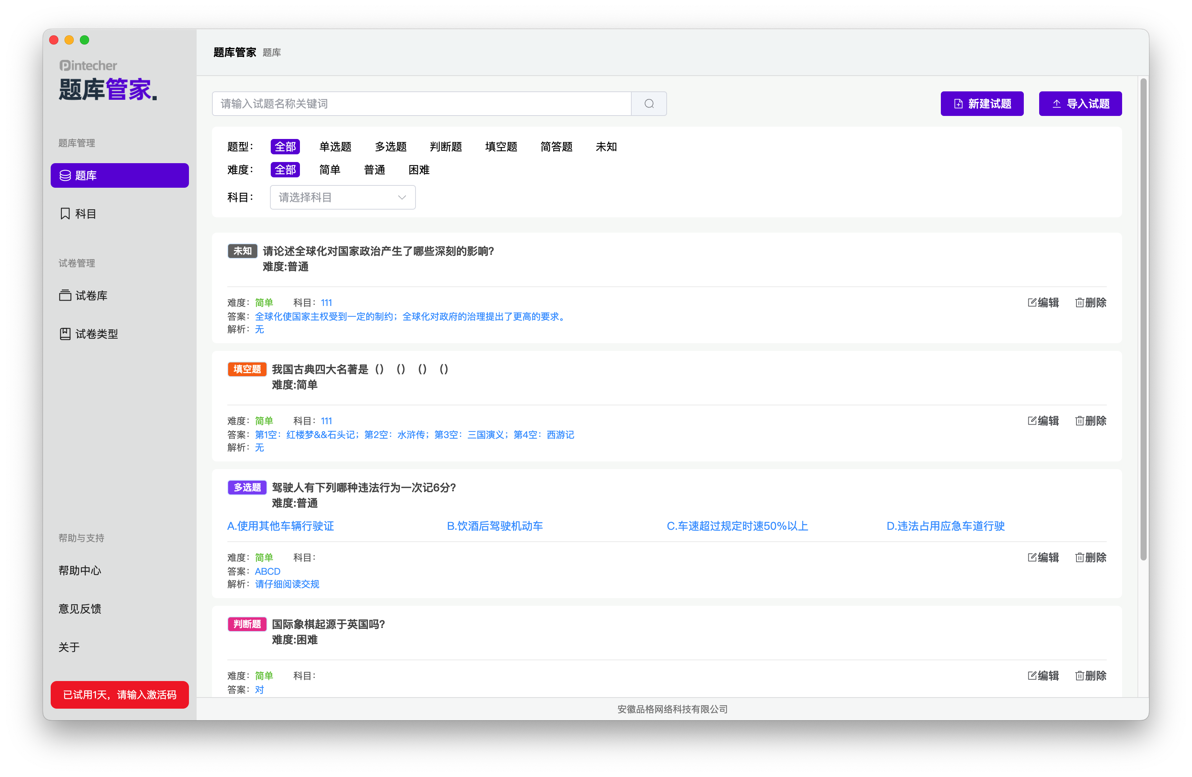Click the dropdown chevron arrow for 科目

402,197
